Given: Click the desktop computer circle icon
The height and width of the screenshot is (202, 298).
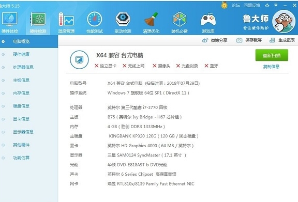Looking at the screenshot, I should point(79,59).
